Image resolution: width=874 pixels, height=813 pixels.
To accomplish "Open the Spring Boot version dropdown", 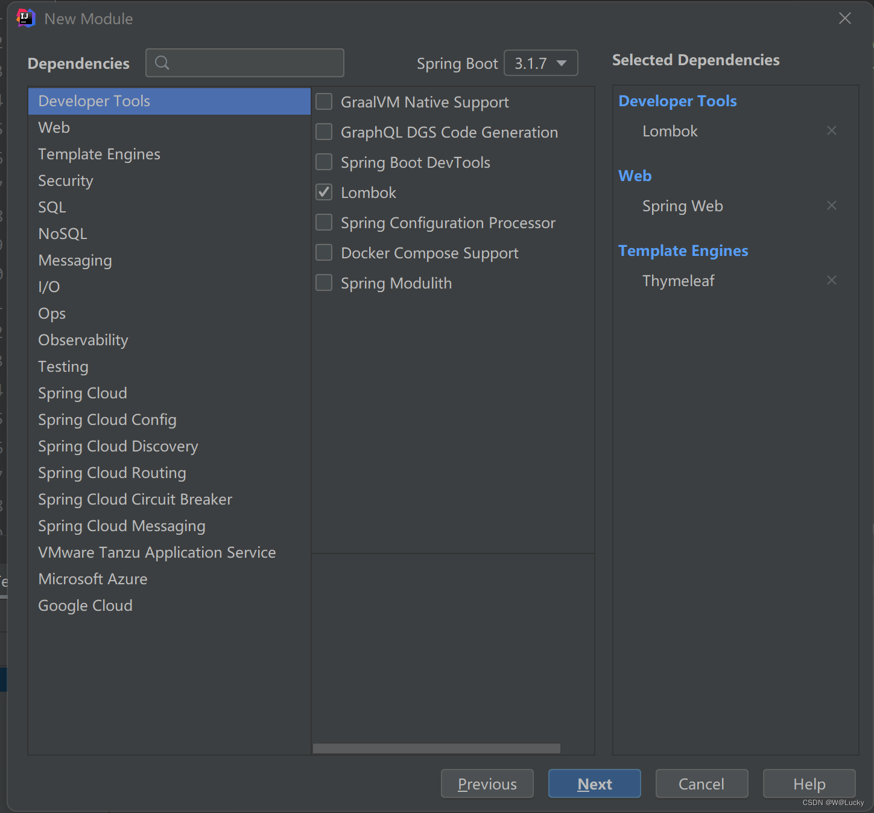I will click(x=540, y=63).
